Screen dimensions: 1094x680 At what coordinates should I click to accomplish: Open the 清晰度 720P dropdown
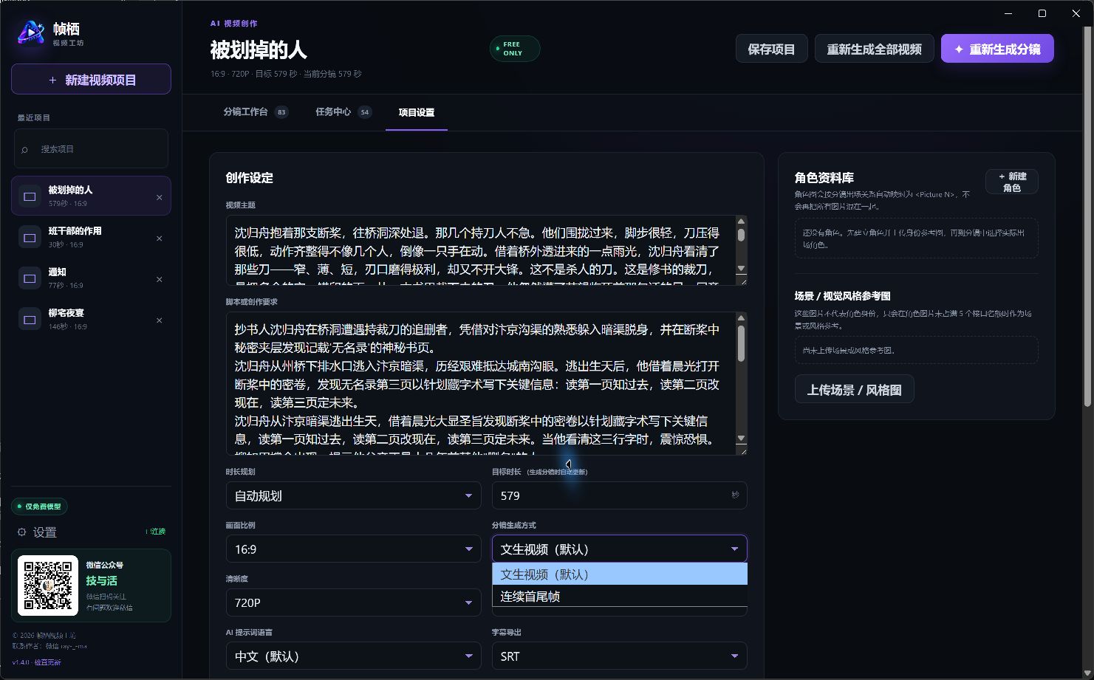coord(353,602)
